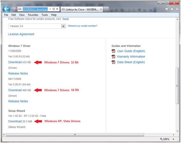The height and width of the screenshot is (143, 181).
Task: Open the License Agreement link
Action: [x=21, y=34]
